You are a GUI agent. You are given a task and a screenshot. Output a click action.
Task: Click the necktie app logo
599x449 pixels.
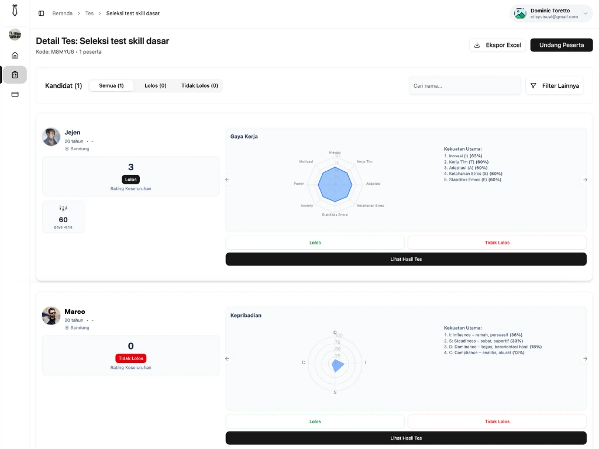(x=15, y=11)
